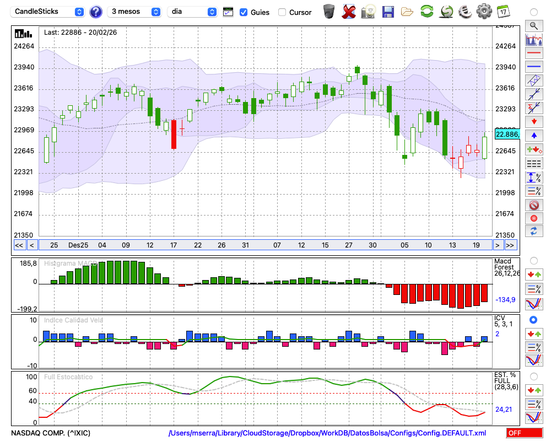
Task: Toggle the red OFF indicator
Action: 525,433
